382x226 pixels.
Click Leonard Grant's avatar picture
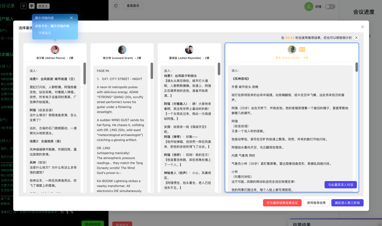coord(122,50)
